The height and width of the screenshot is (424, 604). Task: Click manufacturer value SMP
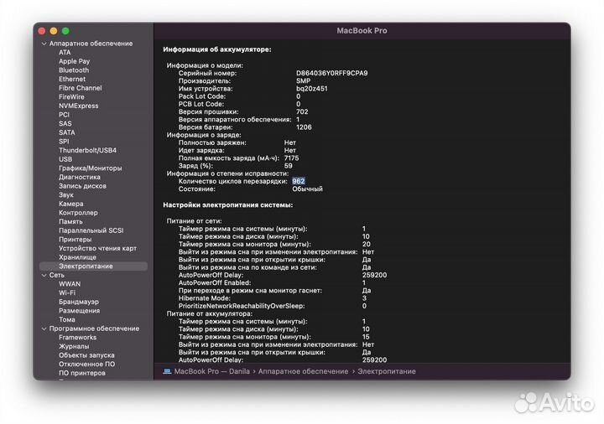[303, 80]
